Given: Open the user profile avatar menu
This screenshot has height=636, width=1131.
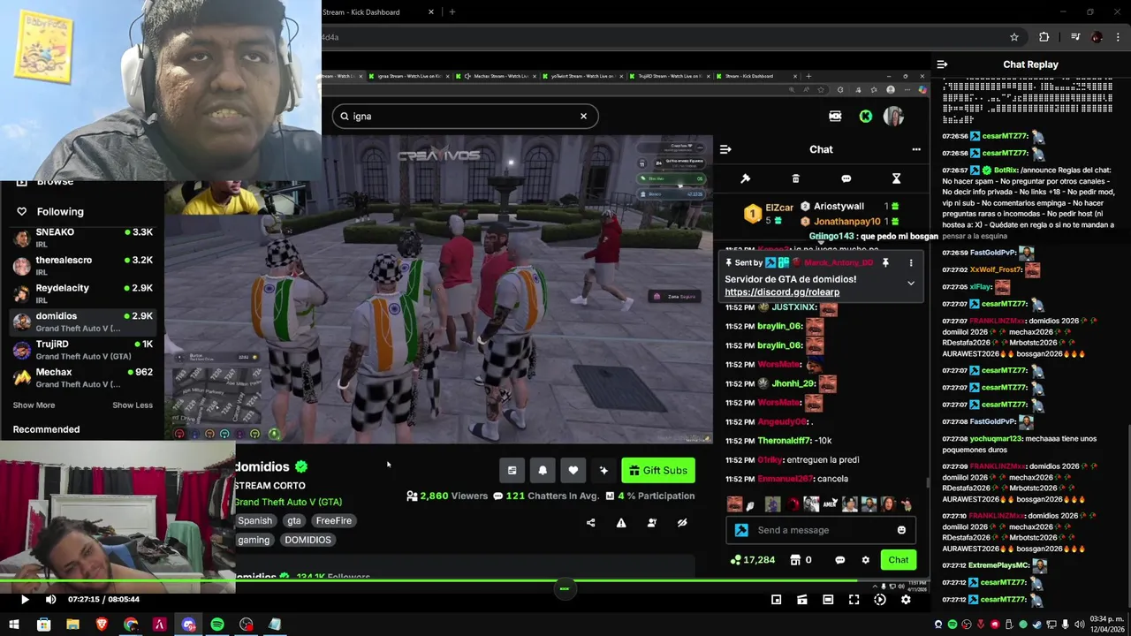Looking at the screenshot, I should pyautogui.click(x=893, y=117).
